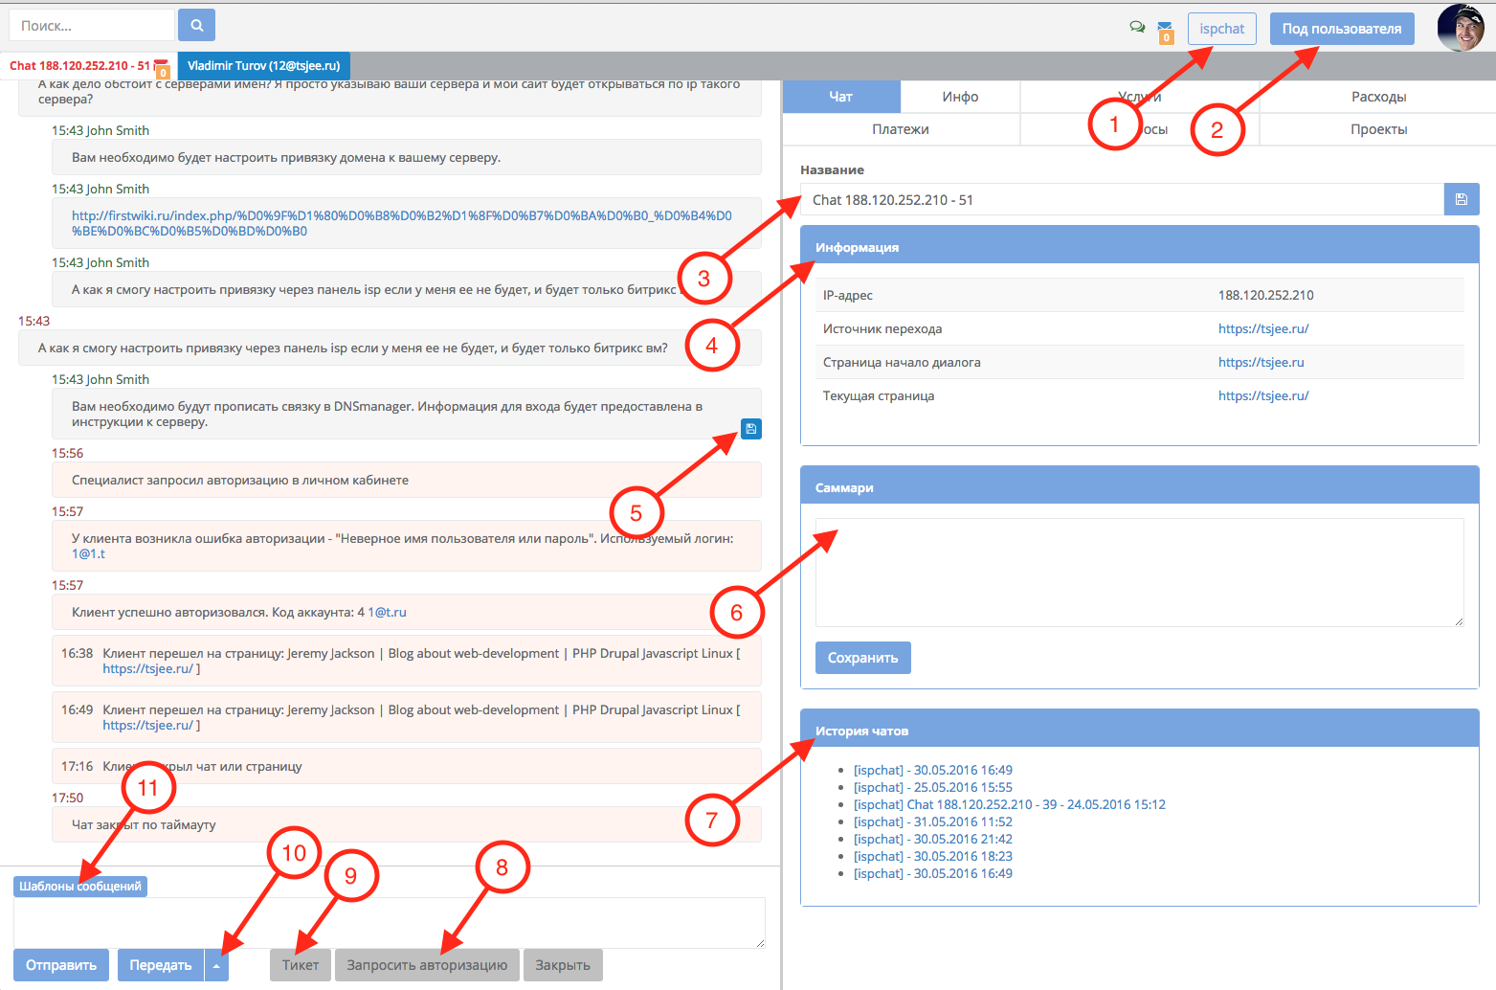Image resolution: width=1496 pixels, height=990 pixels.
Task: Click the Информация panel header
Action: pos(1140,245)
